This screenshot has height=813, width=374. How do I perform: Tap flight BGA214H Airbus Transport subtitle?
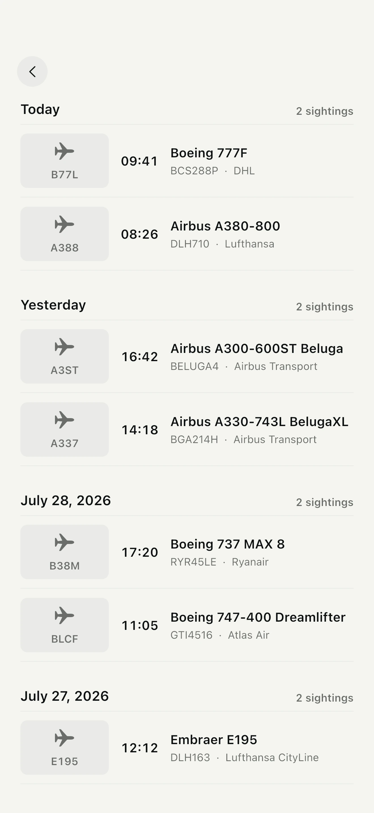coord(243,439)
